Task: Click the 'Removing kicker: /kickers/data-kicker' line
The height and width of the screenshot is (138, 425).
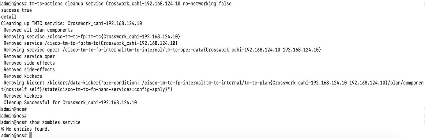Action: click(x=213, y=83)
